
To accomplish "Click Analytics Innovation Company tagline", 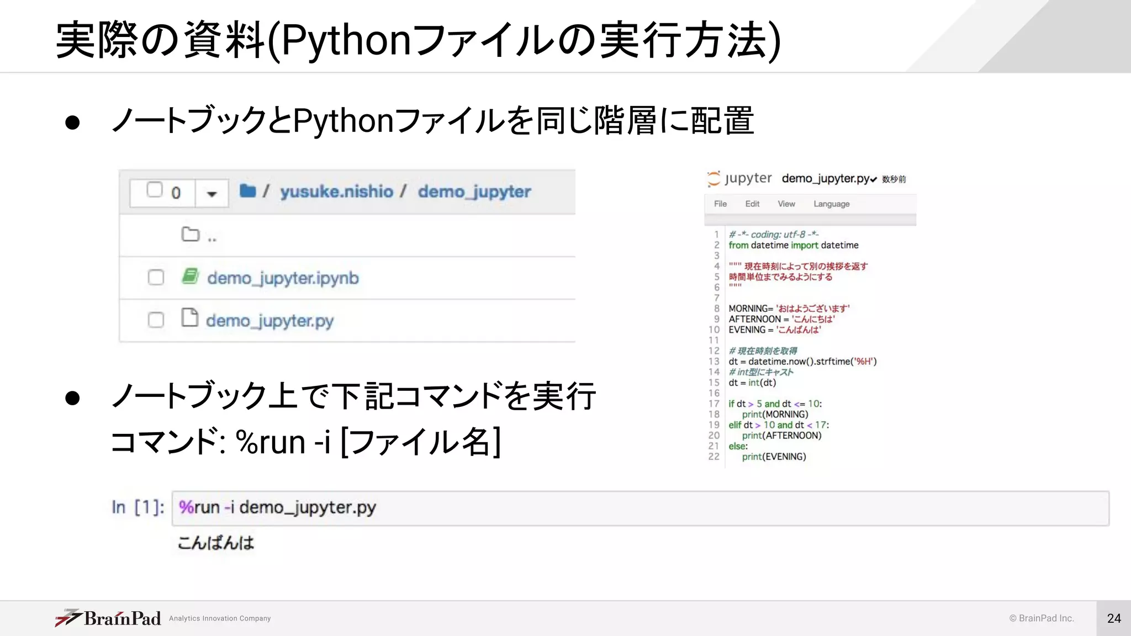I will tap(220, 618).
